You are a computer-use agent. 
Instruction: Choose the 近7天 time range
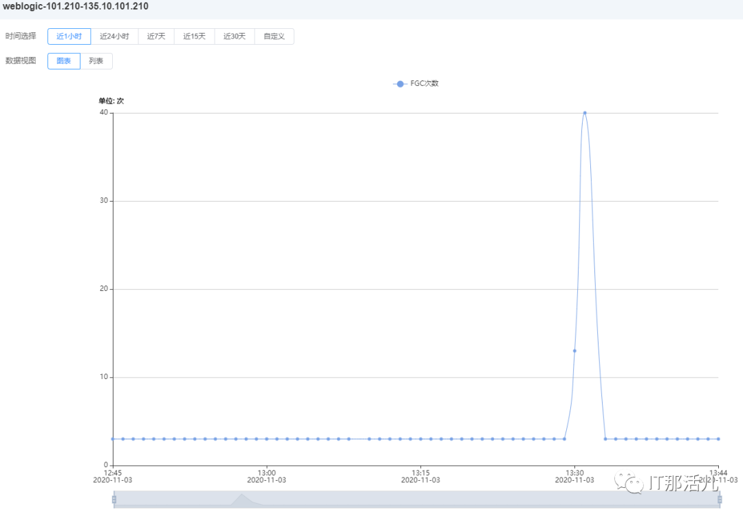[156, 36]
